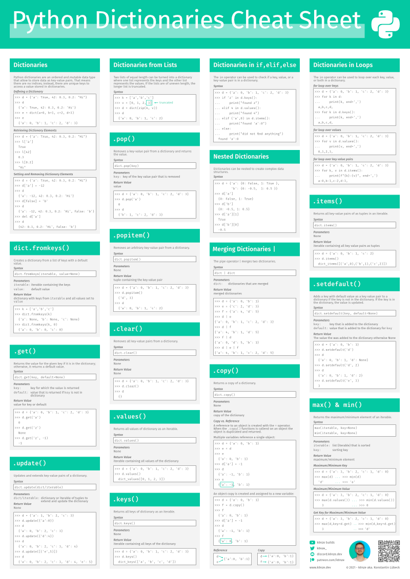The image size is (410, 579).
Task: Click the Twitter bird icon
Action: click(x=312, y=548)
